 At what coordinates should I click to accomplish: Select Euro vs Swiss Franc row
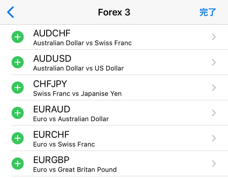click(x=120, y=138)
